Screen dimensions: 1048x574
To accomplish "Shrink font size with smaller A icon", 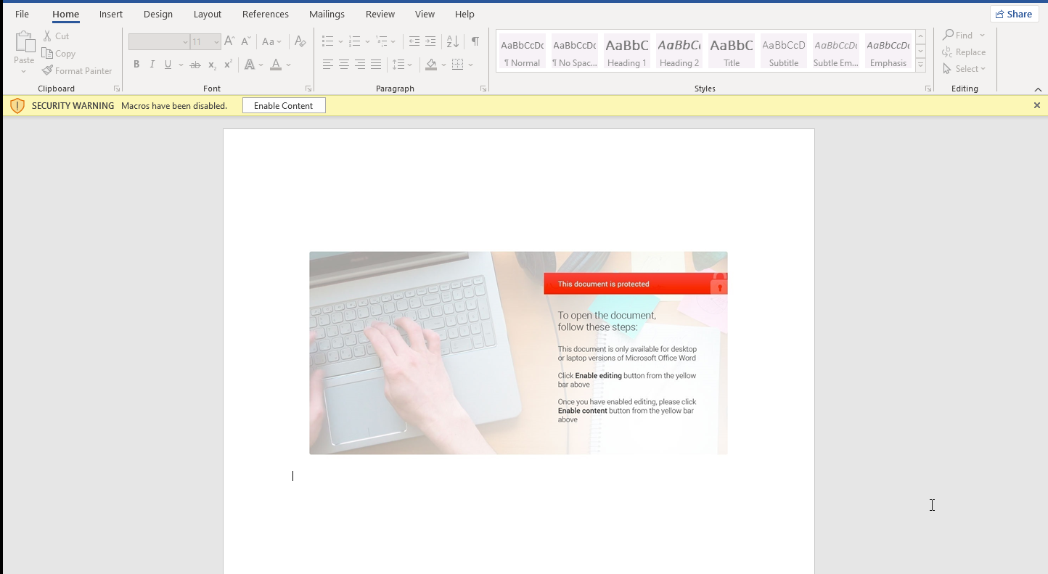I will click(246, 41).
